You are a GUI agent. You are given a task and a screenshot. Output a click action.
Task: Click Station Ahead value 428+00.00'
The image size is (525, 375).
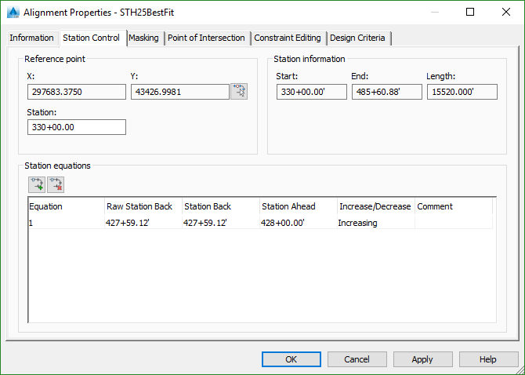tap(297, 223)
